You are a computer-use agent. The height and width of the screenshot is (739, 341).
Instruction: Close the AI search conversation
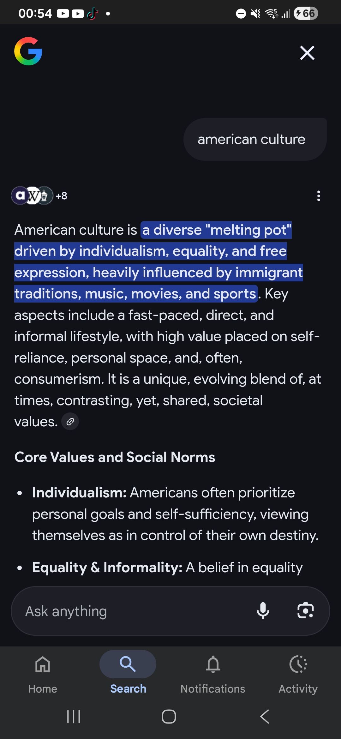click(x=307, y=53)
